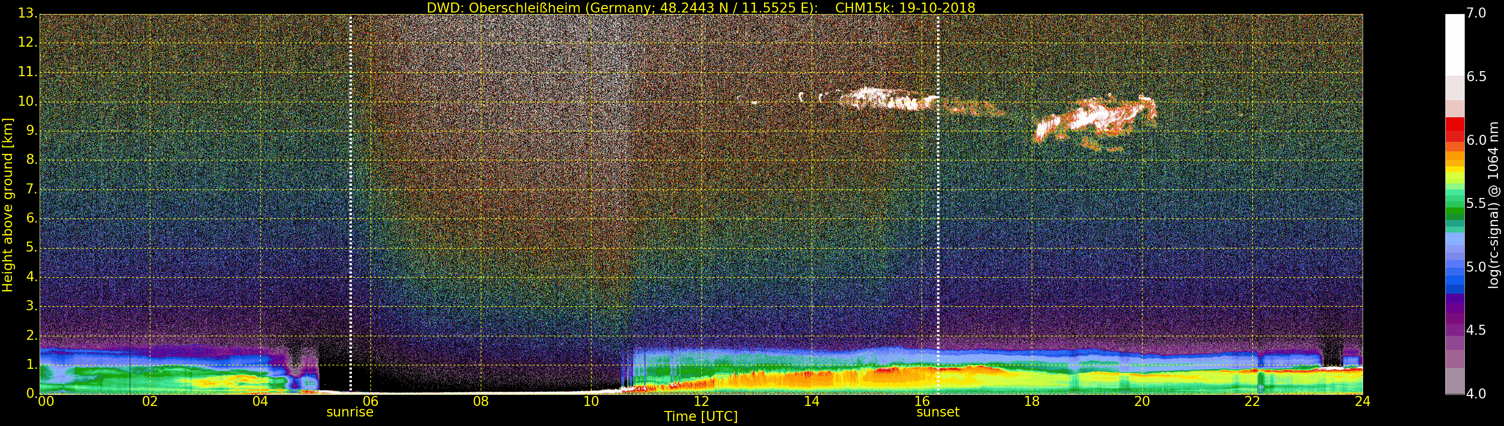Click the '8.' height axis tick label
The height and width of the screenshot is (426, 1504).
click(x=32, y=160)
